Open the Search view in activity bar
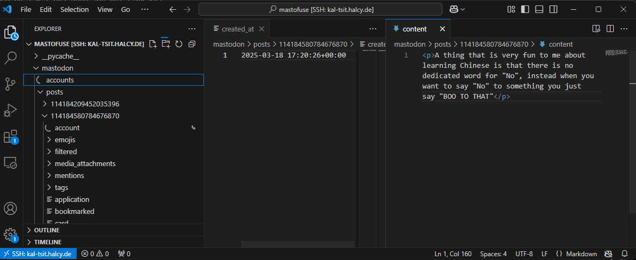 point(11,58)
